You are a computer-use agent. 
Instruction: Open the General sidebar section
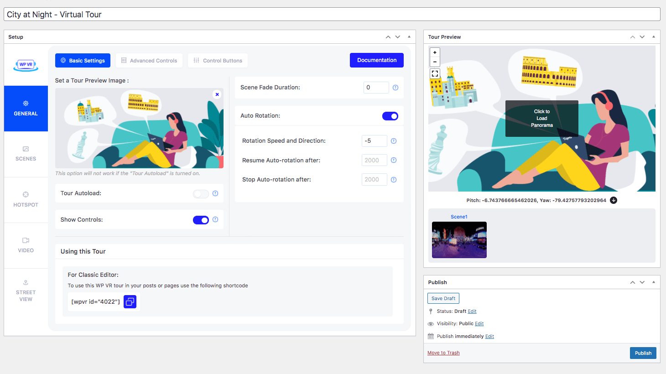coord(26,109)
